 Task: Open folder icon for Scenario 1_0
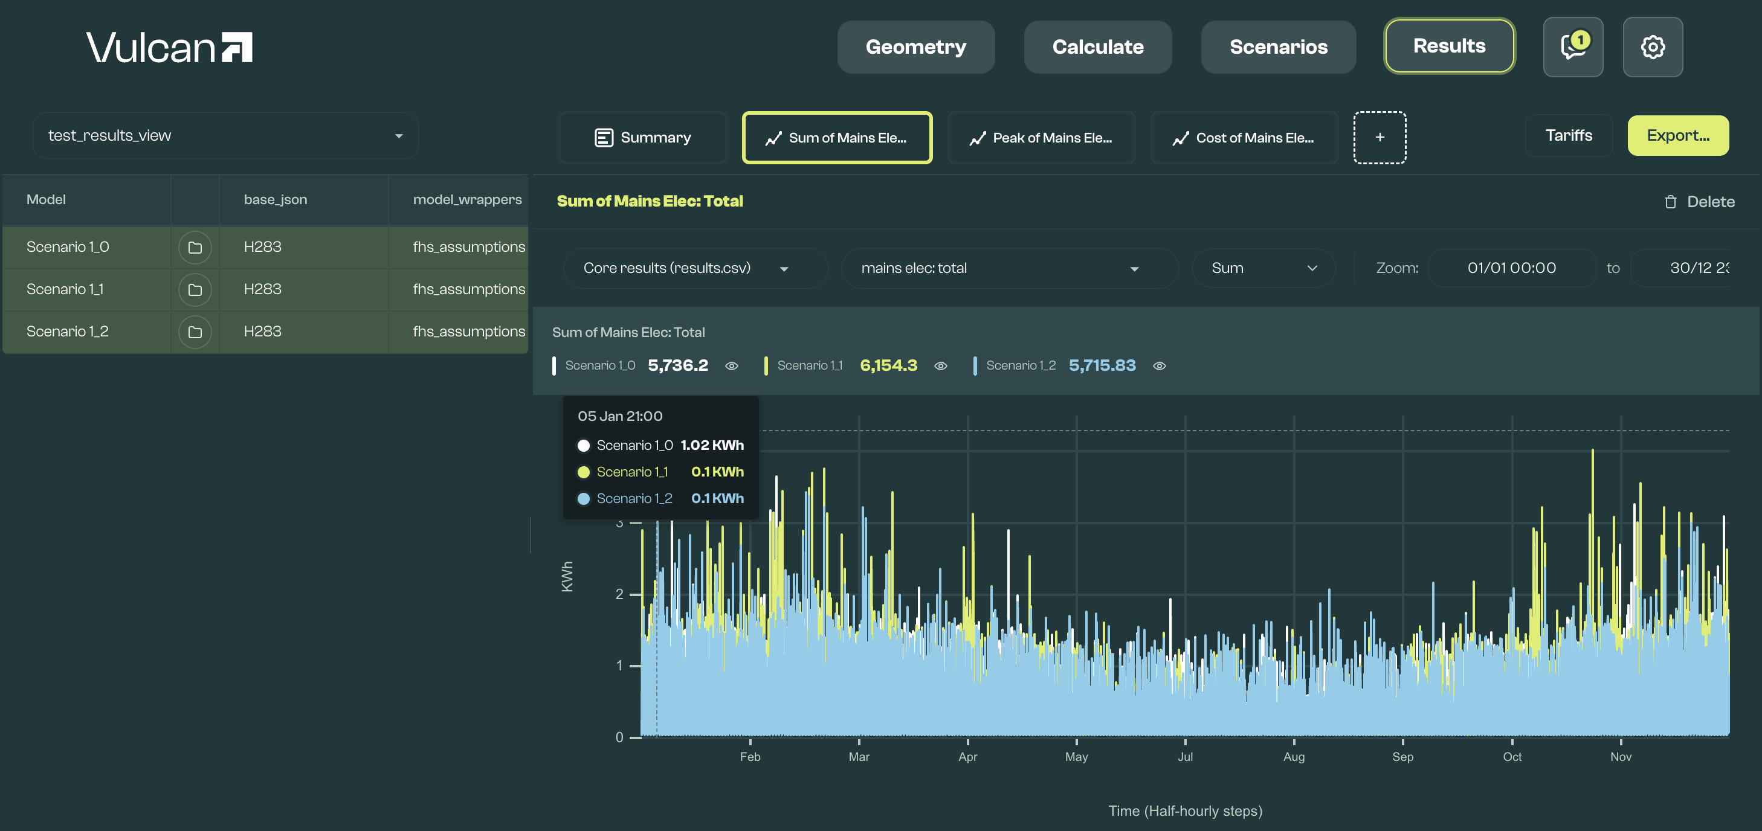(195, 248)
